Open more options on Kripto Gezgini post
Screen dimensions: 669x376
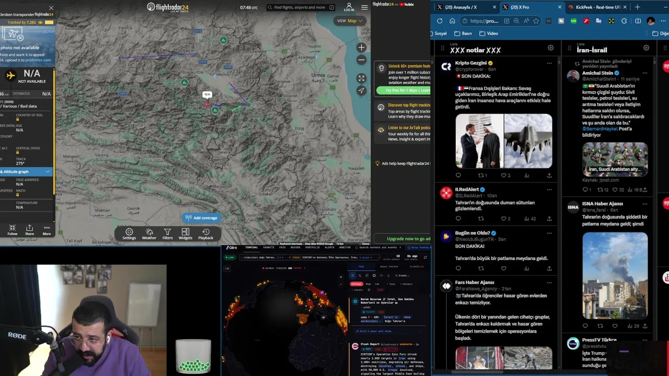(x=549, y=63)
